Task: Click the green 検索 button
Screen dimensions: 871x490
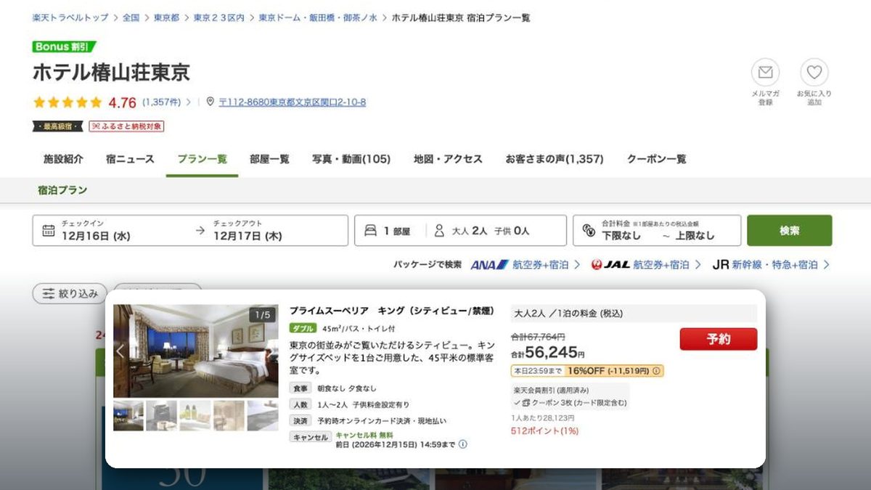Action: [x=790, y=231]
